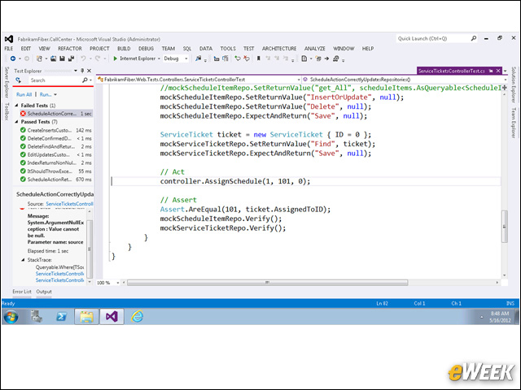This screenshot has width=521, height=390.
Task: Open the Internet Explorer browser target dropdown
Action: point(159,58)
